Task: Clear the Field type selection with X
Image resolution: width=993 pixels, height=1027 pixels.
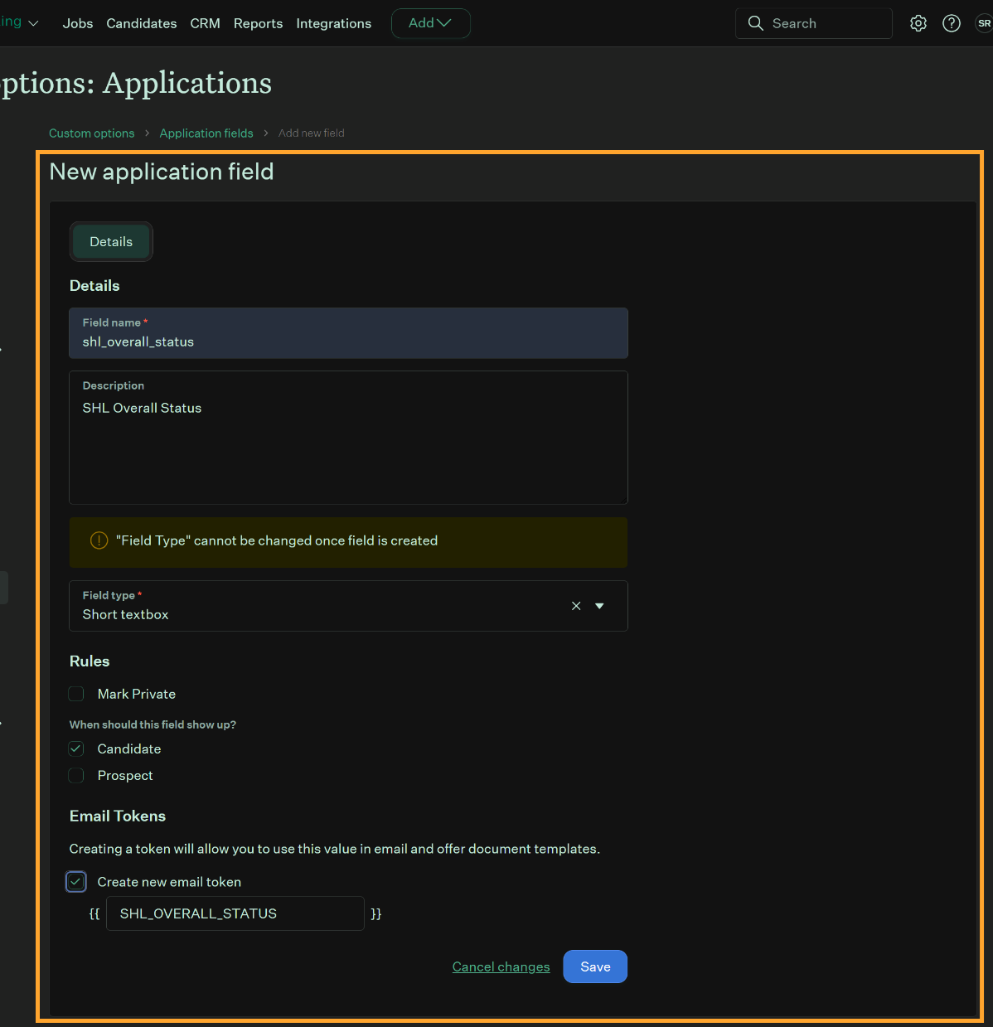Action: [576, 606]
